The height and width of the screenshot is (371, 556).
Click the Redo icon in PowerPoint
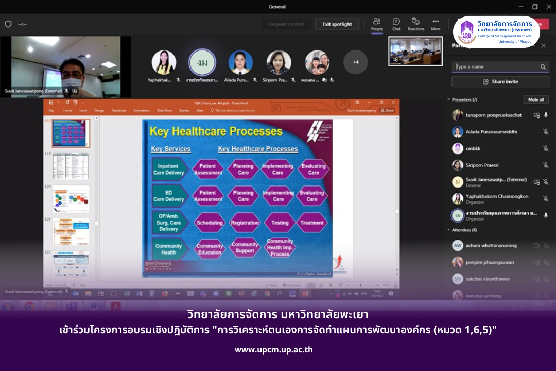click(x=67, y=103)
